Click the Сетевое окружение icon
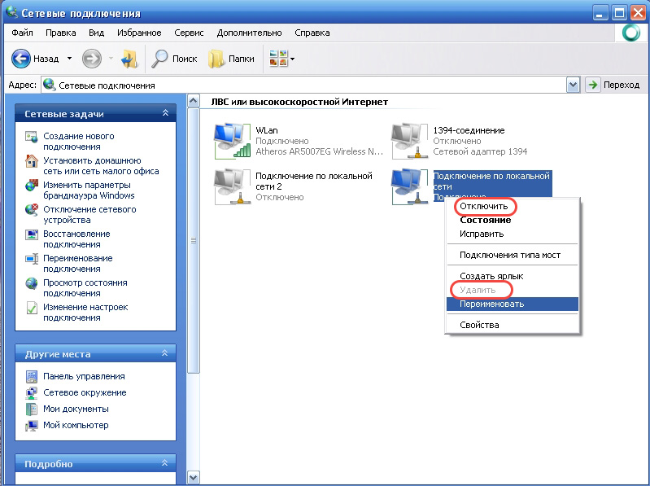Viewport: 650px width, 486px height. tap(32, 392)
